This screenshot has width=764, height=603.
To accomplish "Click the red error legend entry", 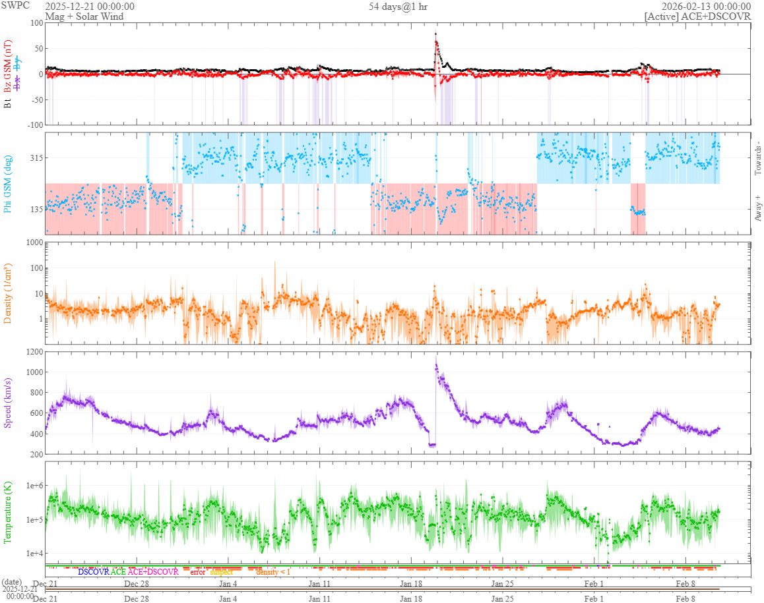I will pos(198,572).
